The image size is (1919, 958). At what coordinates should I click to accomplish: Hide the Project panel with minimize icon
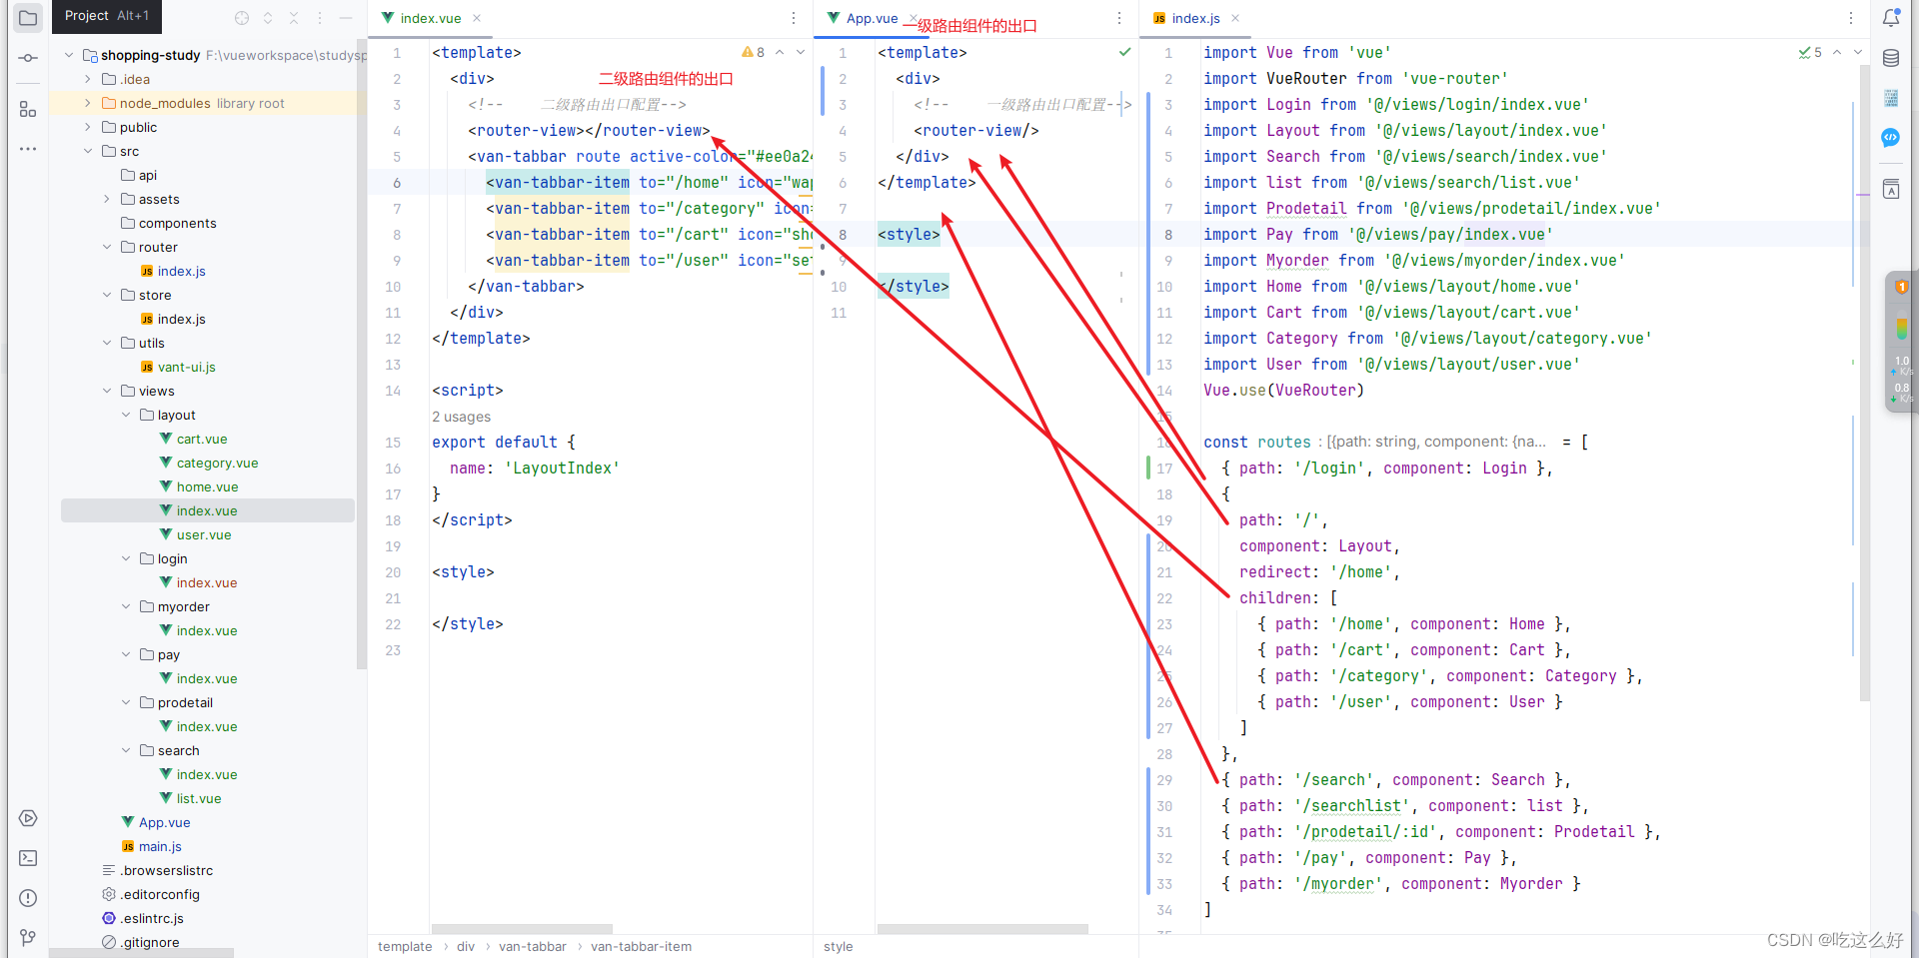[x=346, y=18]
